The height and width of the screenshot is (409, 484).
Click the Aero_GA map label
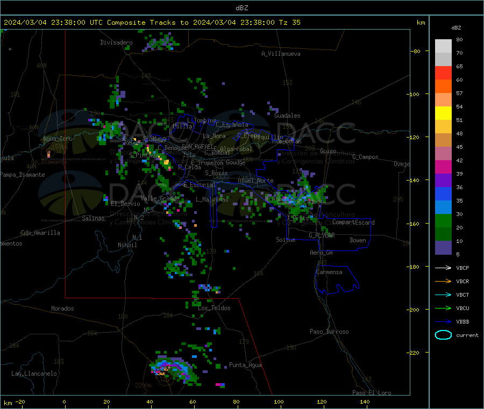(x=322, y=253)
